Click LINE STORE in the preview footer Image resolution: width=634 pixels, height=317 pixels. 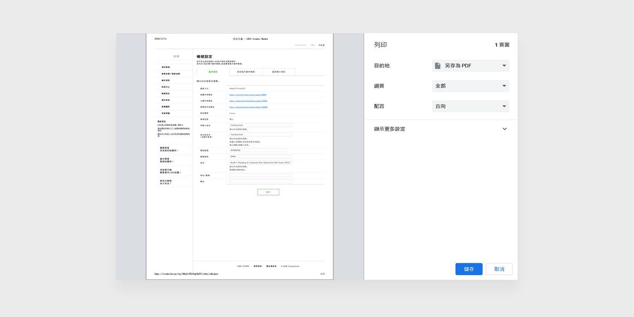pos(243,266)
